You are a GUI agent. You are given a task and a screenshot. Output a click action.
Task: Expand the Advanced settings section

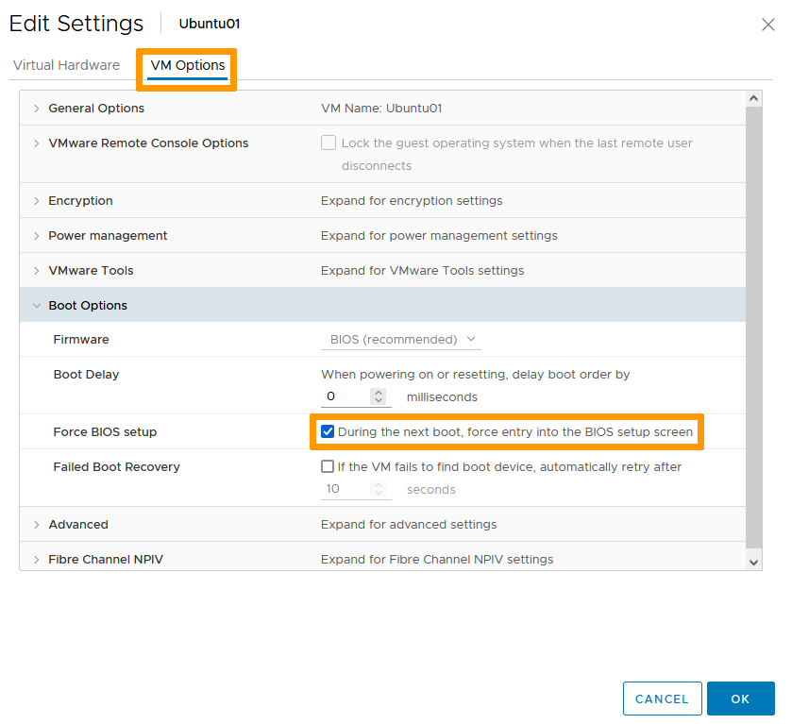click(x=37, y=525)
